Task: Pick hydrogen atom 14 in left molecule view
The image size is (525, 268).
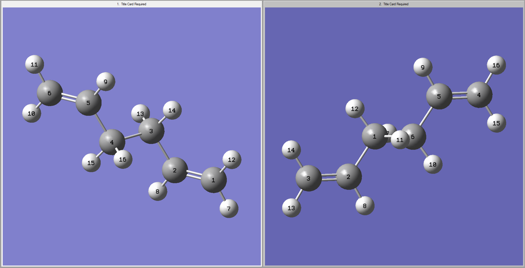Action: pyautogui.click(x=172, y=110)
